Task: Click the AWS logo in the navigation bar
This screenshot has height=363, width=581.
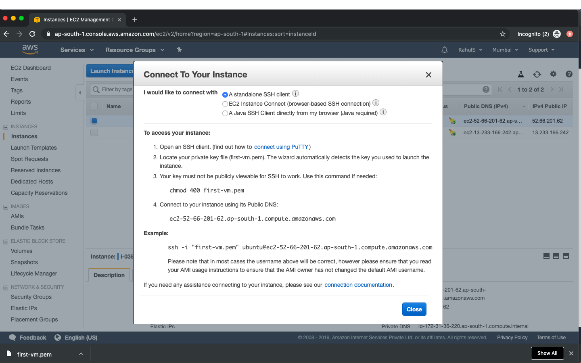Action: 30,49
